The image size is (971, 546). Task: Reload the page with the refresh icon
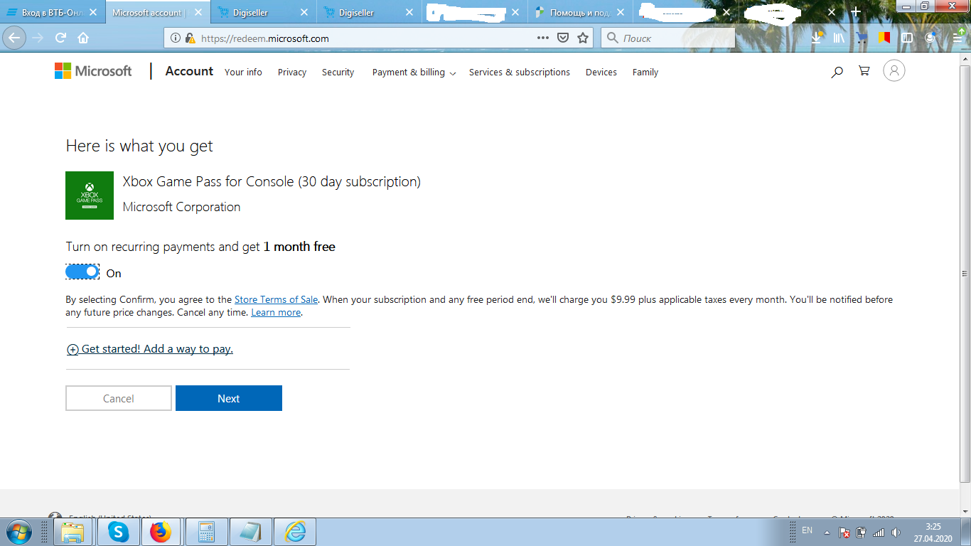click(x=61, y=38)
